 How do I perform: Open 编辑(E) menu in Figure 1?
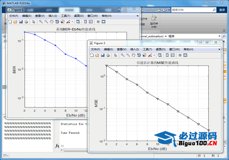[x=27, y=16]
